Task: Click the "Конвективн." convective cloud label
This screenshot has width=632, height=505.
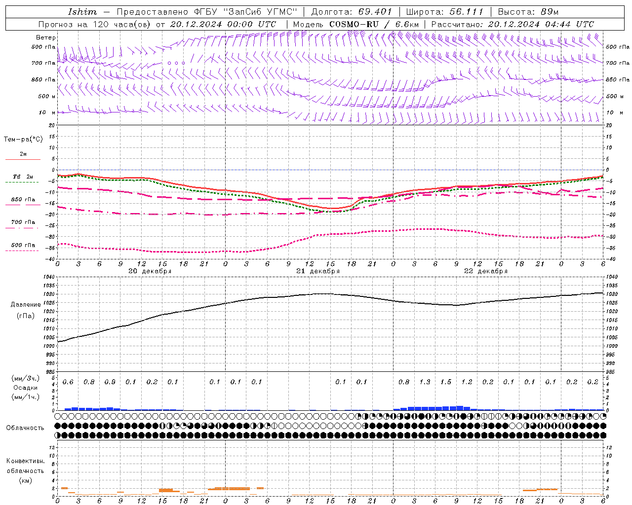Action: 25,461
